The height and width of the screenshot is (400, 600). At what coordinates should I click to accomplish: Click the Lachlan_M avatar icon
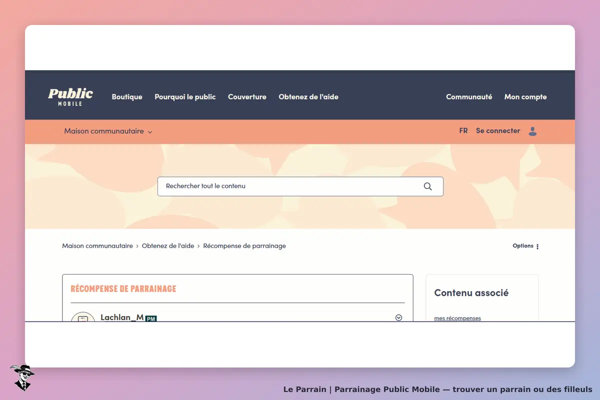pos(82,317)
